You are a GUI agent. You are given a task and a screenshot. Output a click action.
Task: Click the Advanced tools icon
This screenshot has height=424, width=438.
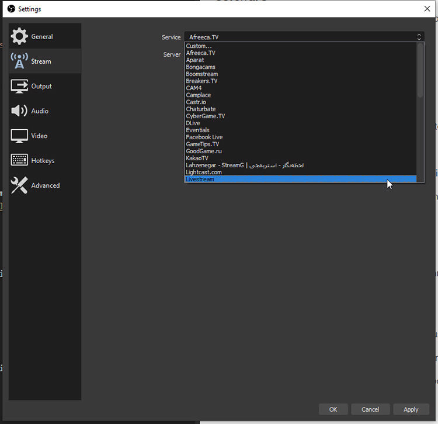pyautogui.click(x=19, y=185)
